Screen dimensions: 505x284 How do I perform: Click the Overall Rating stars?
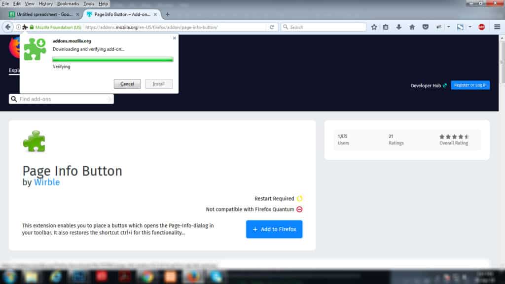454,137
